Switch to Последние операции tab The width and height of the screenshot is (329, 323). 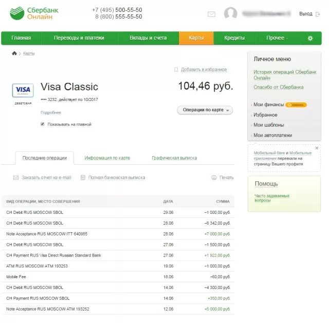pyautogui.click(x=45, y=158)
